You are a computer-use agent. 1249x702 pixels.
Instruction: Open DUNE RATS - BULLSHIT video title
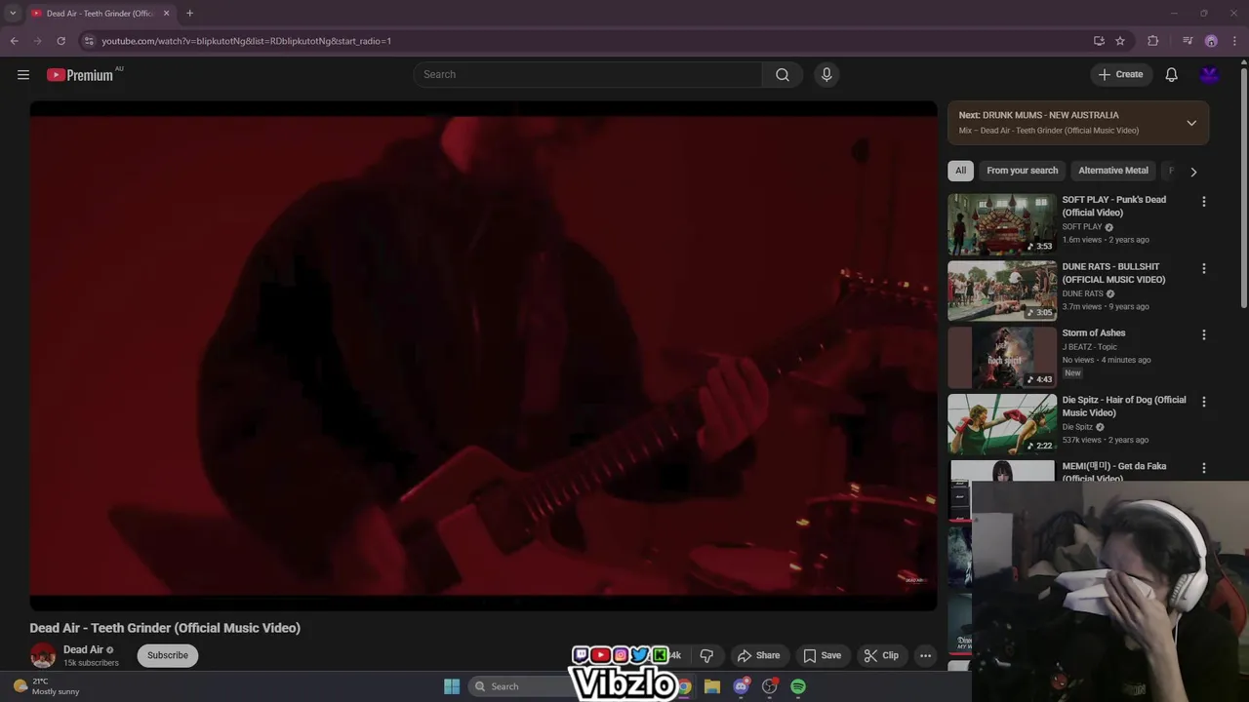click(x=1113, y=273)
